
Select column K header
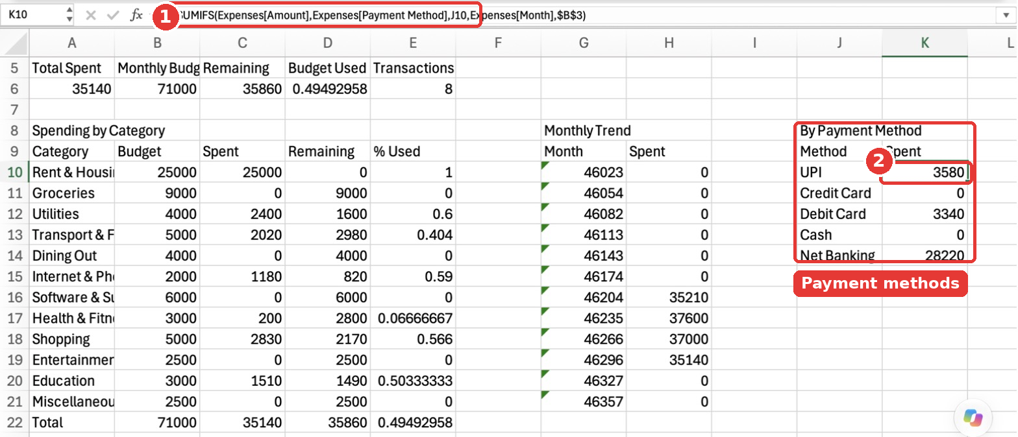pyautogui.click(x=925, y=43)
